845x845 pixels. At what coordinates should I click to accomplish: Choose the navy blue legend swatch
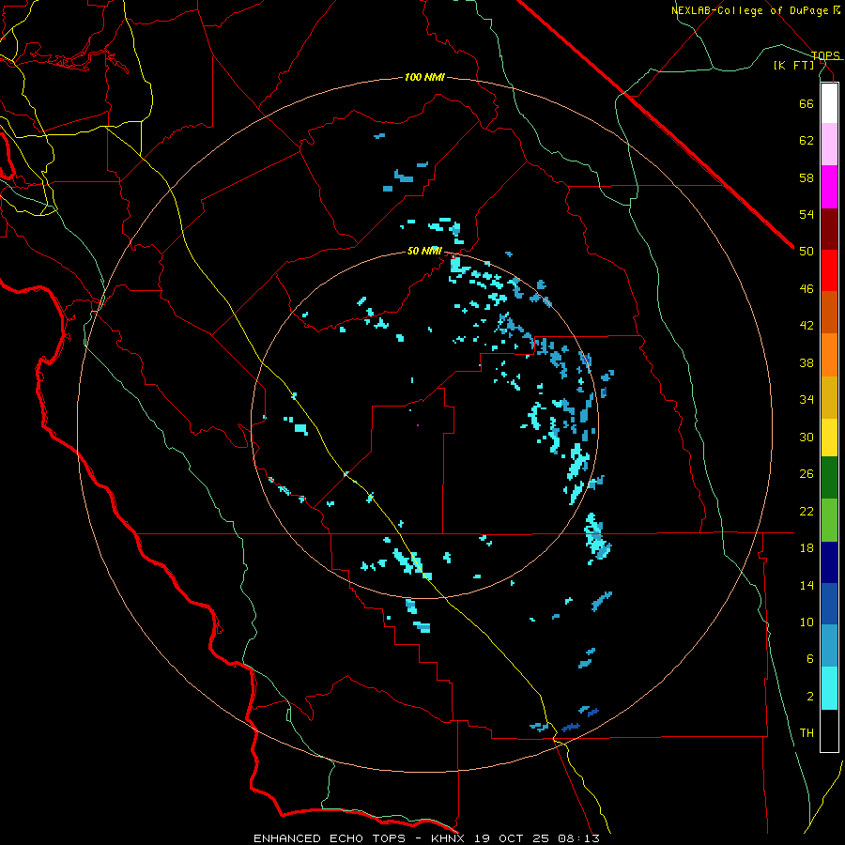(829, 562)
